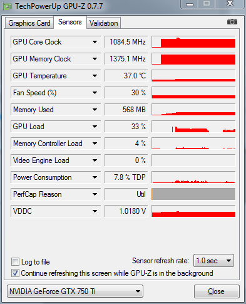This screenshot has width=246, height=304.
Task: Enable the Log to file checkbox
Action: click(15, 262)
